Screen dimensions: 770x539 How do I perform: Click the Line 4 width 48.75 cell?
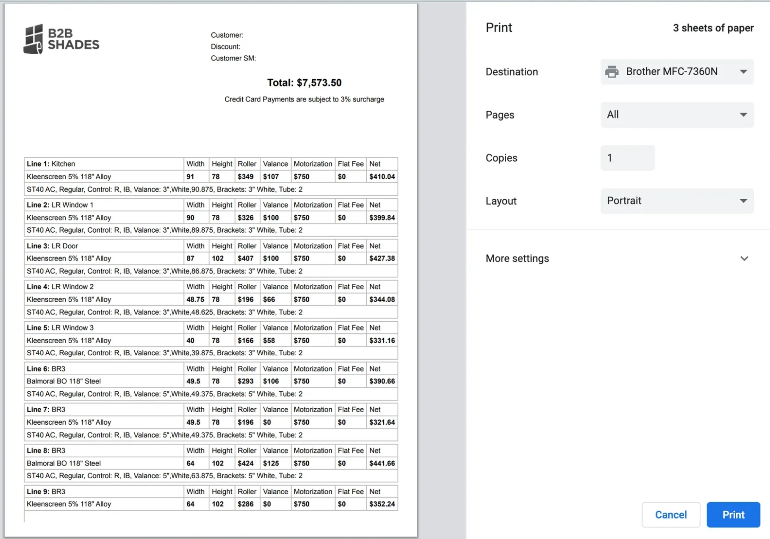pyautogui.click(x=195, y=300)
